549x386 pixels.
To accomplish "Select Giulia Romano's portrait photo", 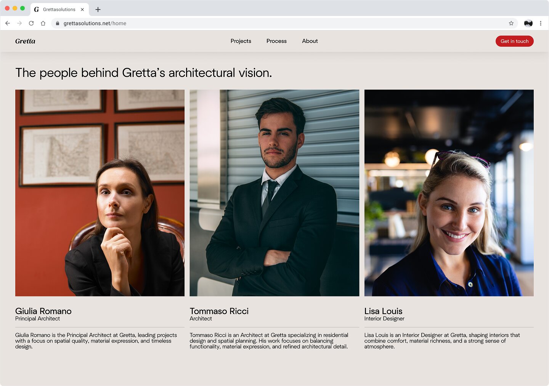I will pyautogui.click(x=100, y=193).
